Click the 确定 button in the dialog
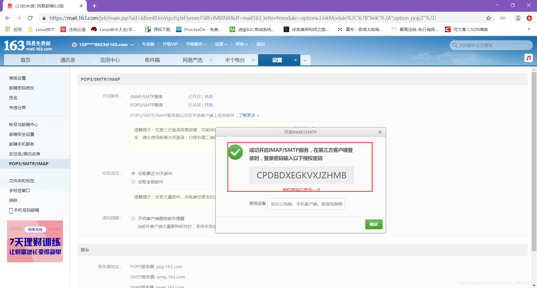 374,224
